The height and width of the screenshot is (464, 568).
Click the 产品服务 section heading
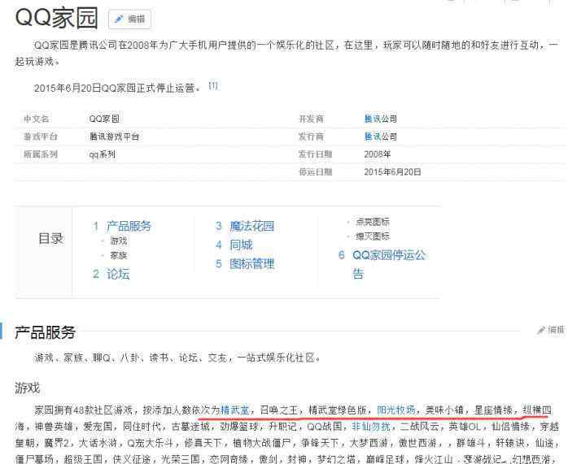45,332
